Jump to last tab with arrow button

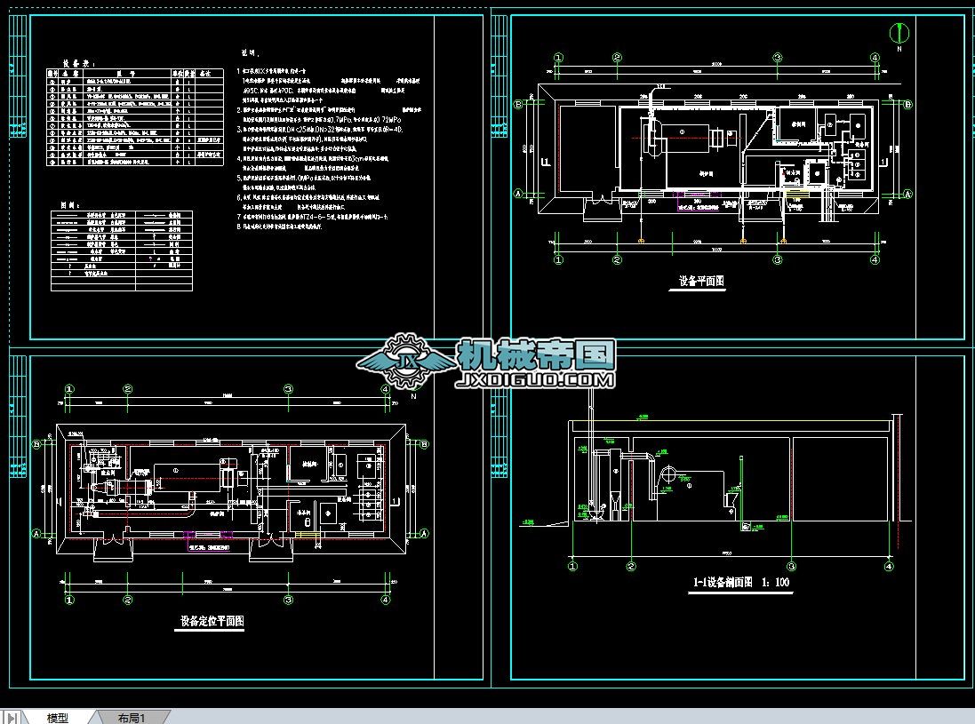(x=12, y=717)
